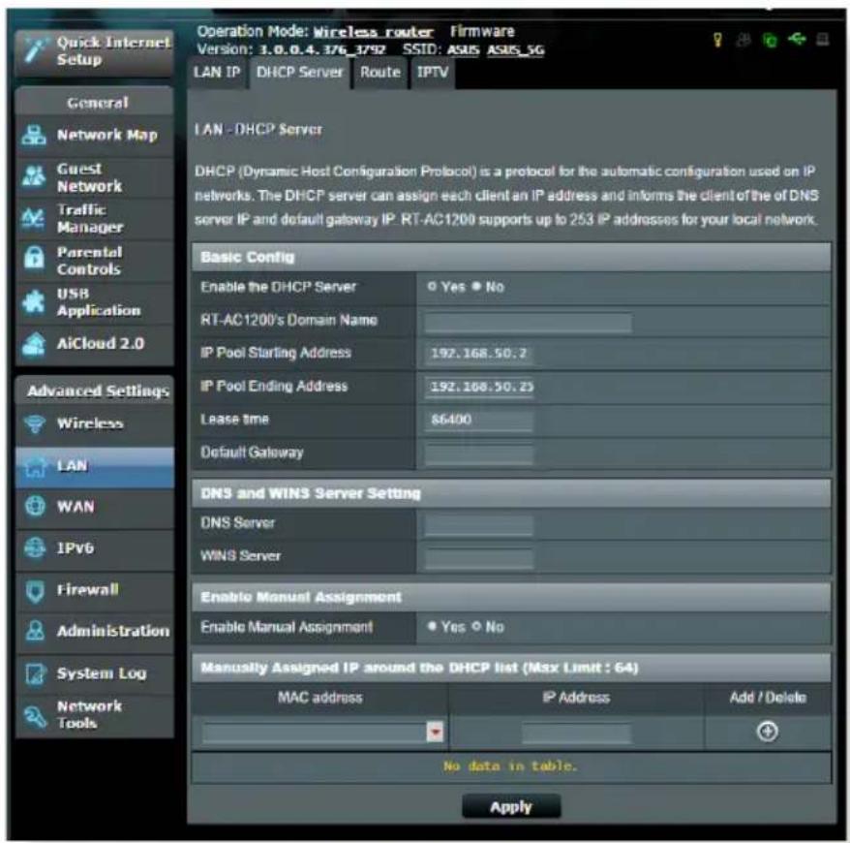Viewport: 850px width, 843px height.
Task: Edit the Lease time field
Action: (x=478, y=421)
